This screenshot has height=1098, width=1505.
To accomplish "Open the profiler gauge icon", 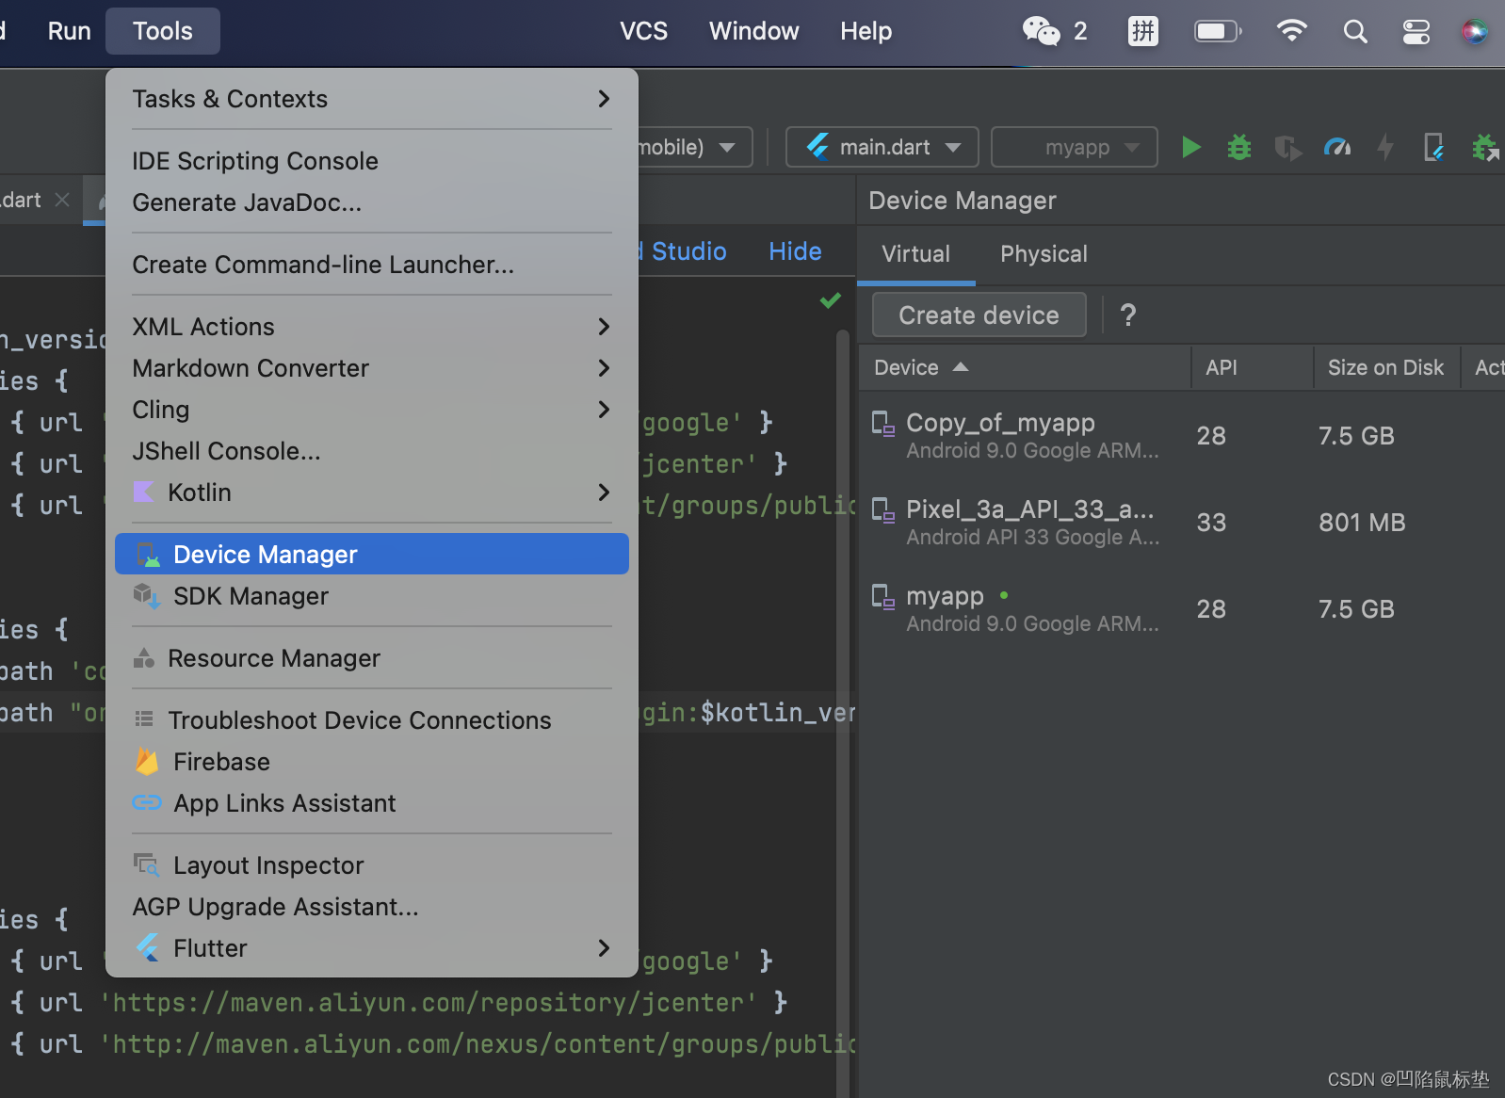I will pyautogui.click(x=1337, y=147).
